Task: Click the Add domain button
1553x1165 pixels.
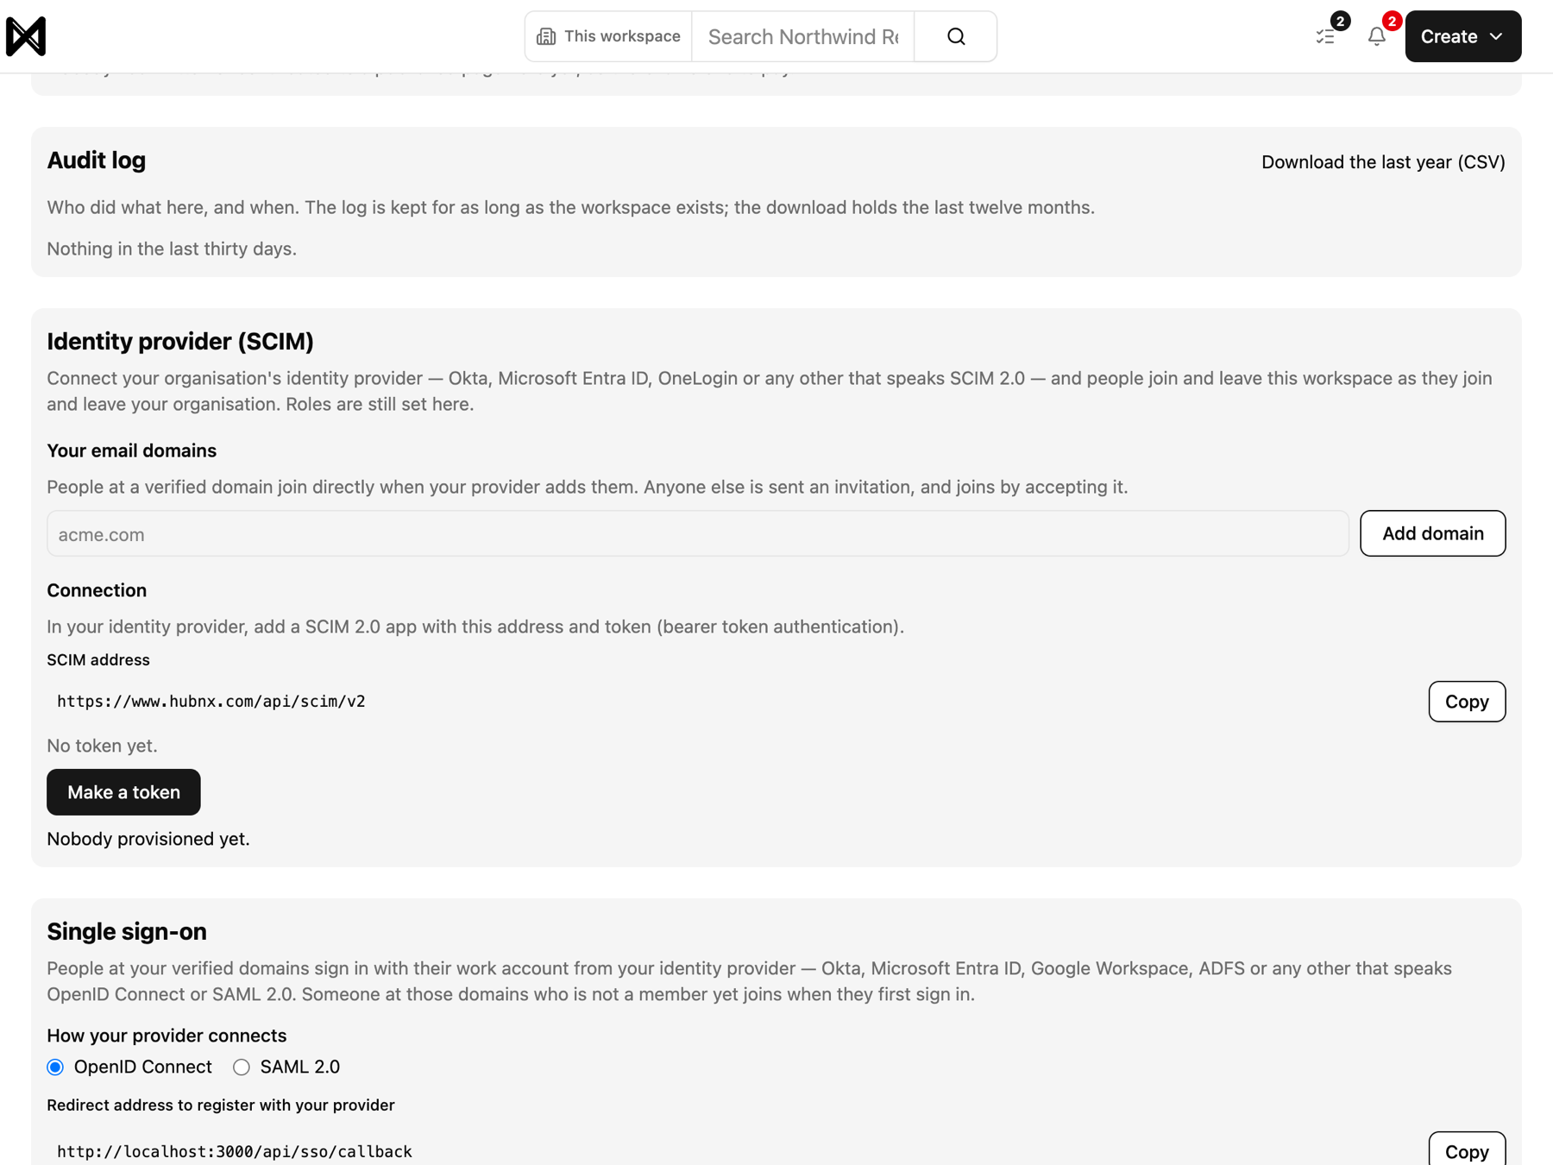Action: pyautogui.click(x=1433, y=533)
